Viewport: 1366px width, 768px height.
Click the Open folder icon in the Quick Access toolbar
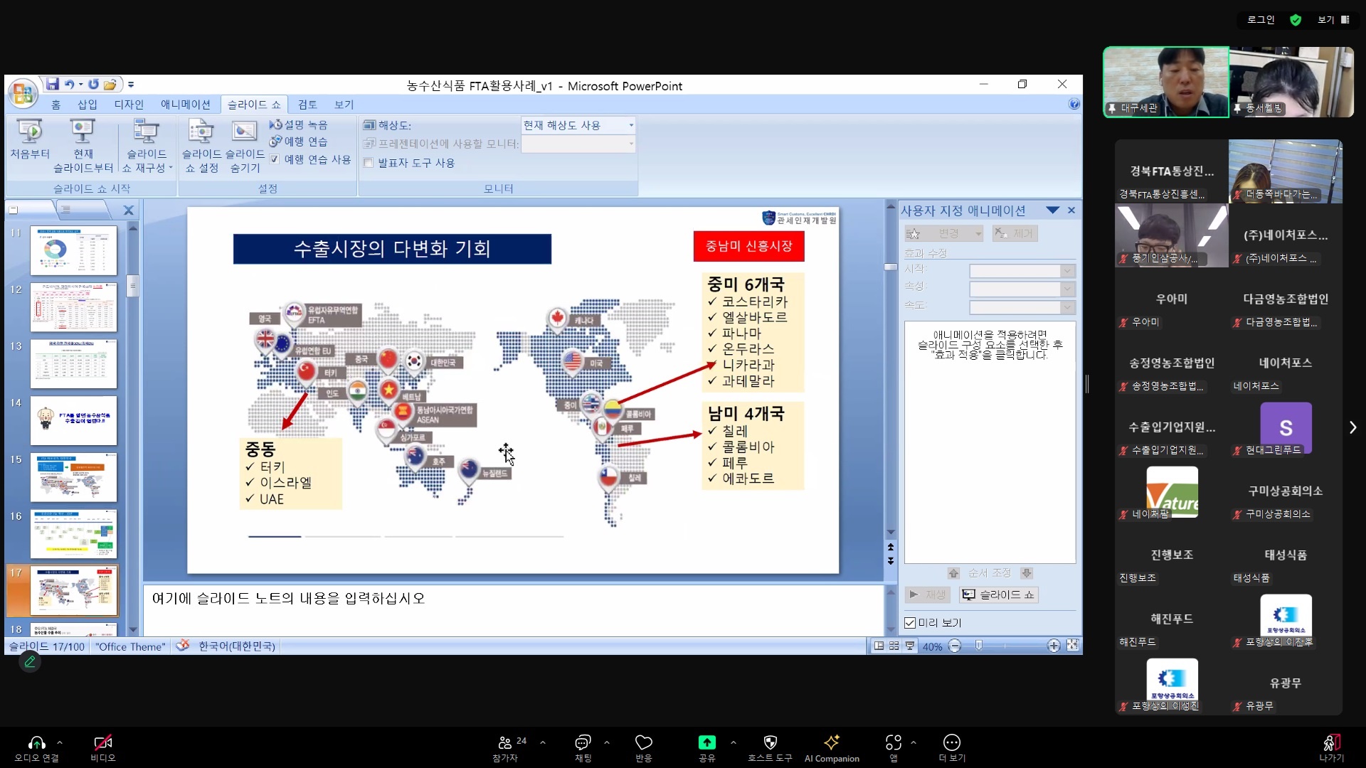[110, 85]
